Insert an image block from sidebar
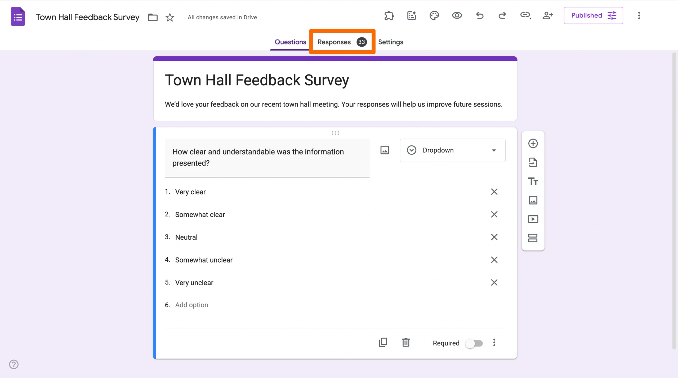678x378 pixels. click(533, 200)
